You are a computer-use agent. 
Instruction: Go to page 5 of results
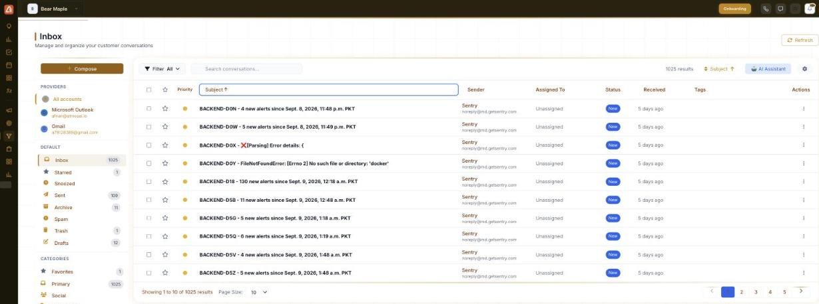(x=784, y=291)
